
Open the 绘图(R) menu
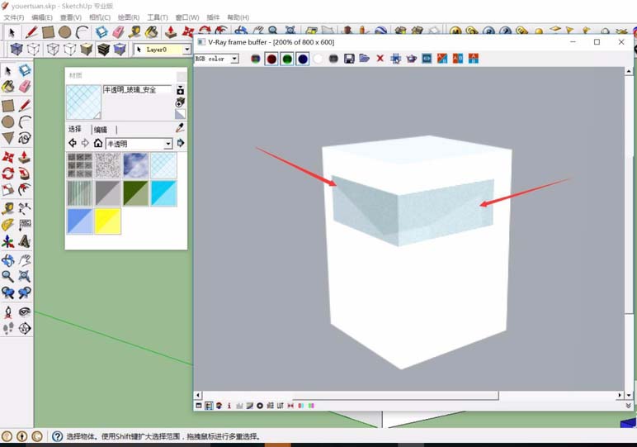[128, 17]
